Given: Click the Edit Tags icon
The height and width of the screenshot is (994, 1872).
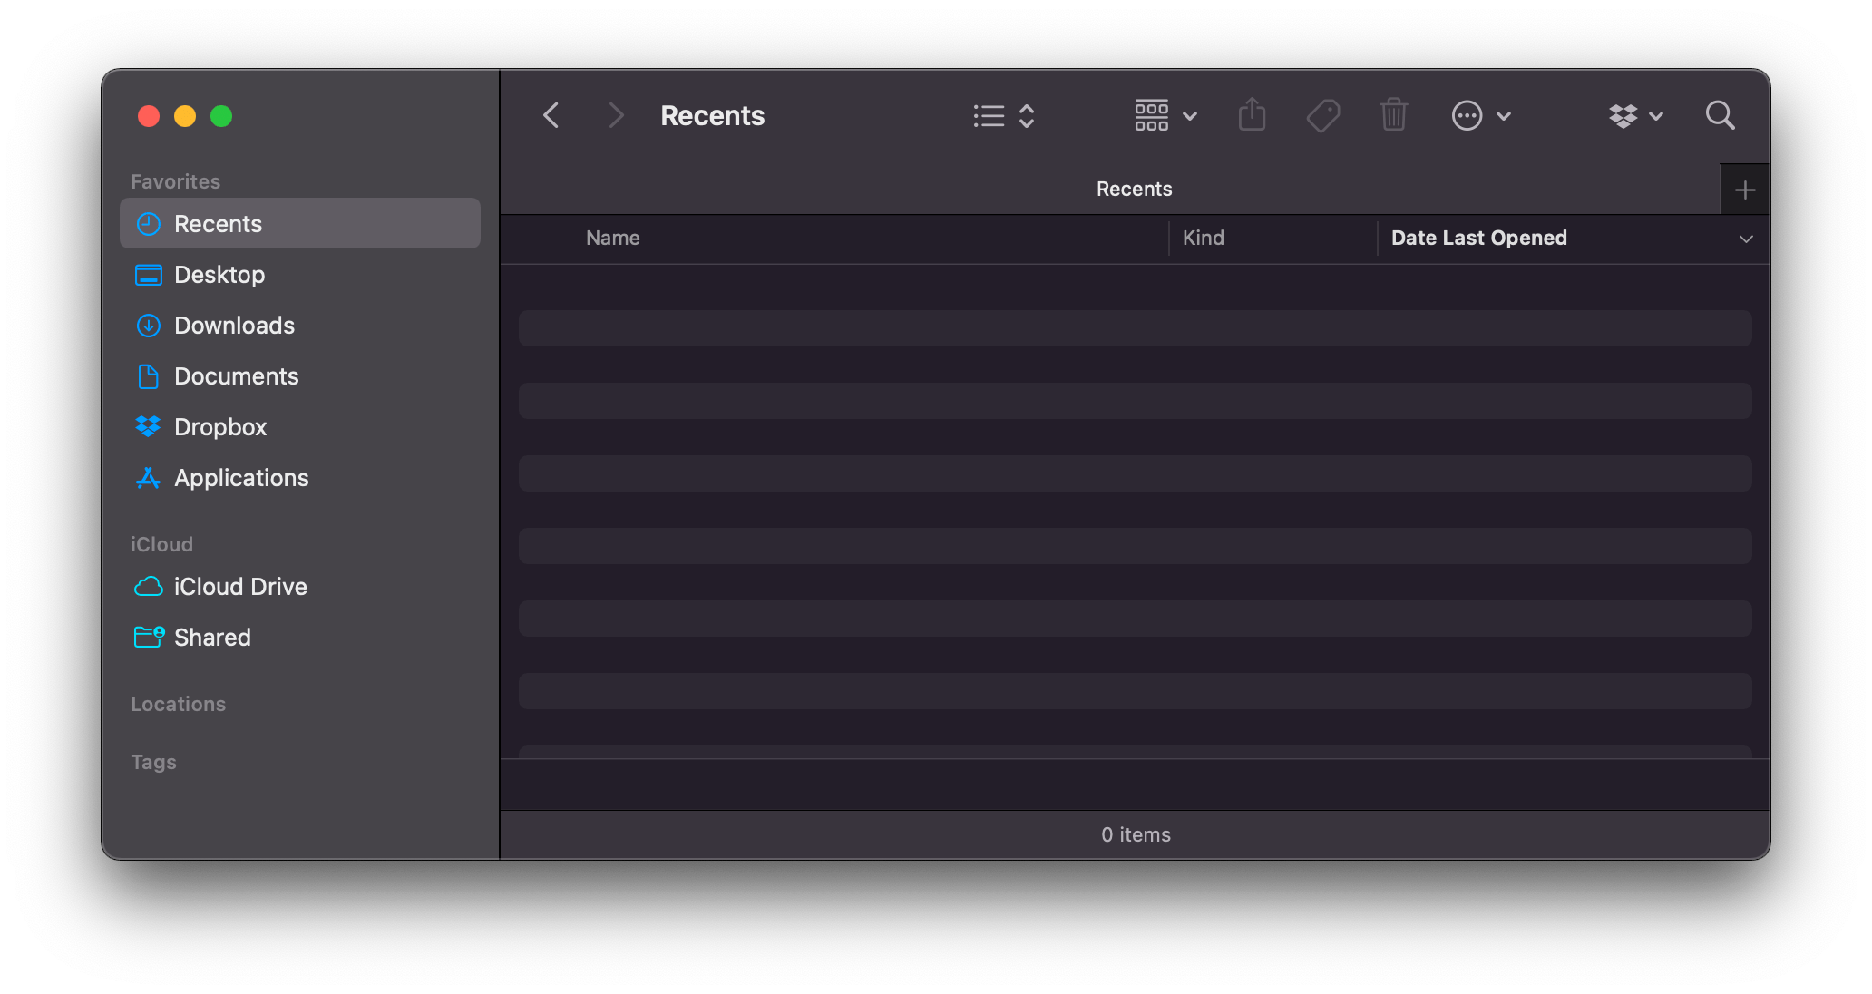Looking at the screenshot, I should click(x=1322, y=115).
